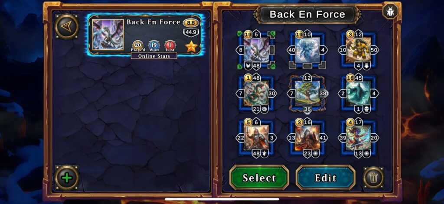Click the down-arrow ability icon on golden beast card

pyautogui.click(x=366, y=66)
